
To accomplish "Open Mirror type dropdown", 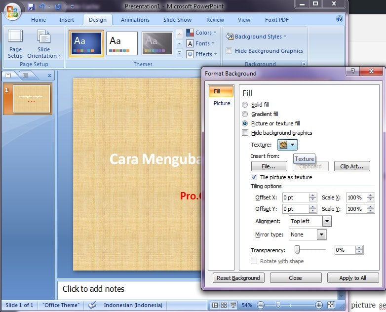I will (x=321, y=234).
